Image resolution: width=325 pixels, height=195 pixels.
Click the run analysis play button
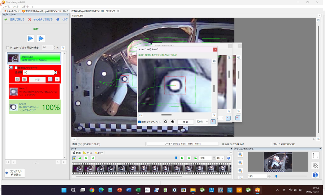[31, 38]
